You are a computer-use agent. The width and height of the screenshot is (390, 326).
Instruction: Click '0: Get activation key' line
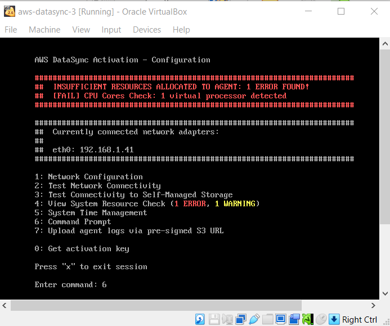click(82, 249)
